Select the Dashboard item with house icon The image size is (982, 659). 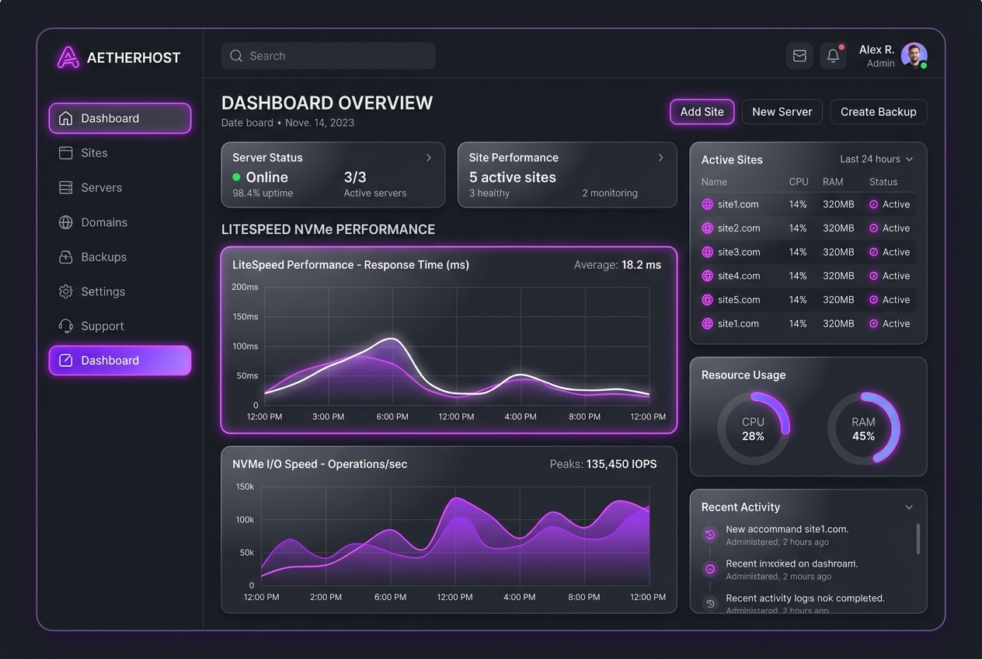[120, 118]
